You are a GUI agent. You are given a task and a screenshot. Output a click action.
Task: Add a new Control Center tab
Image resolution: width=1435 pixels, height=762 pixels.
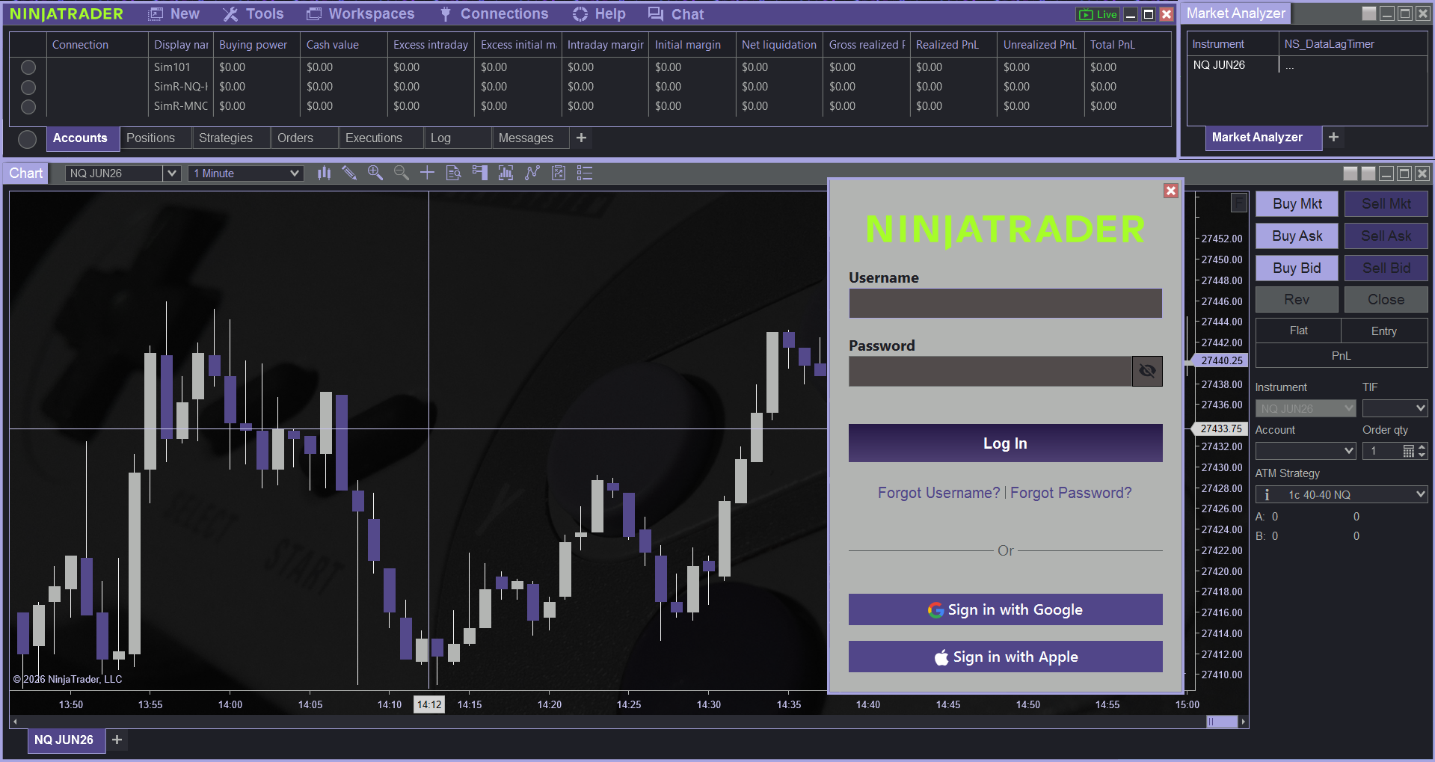[581, 138]
